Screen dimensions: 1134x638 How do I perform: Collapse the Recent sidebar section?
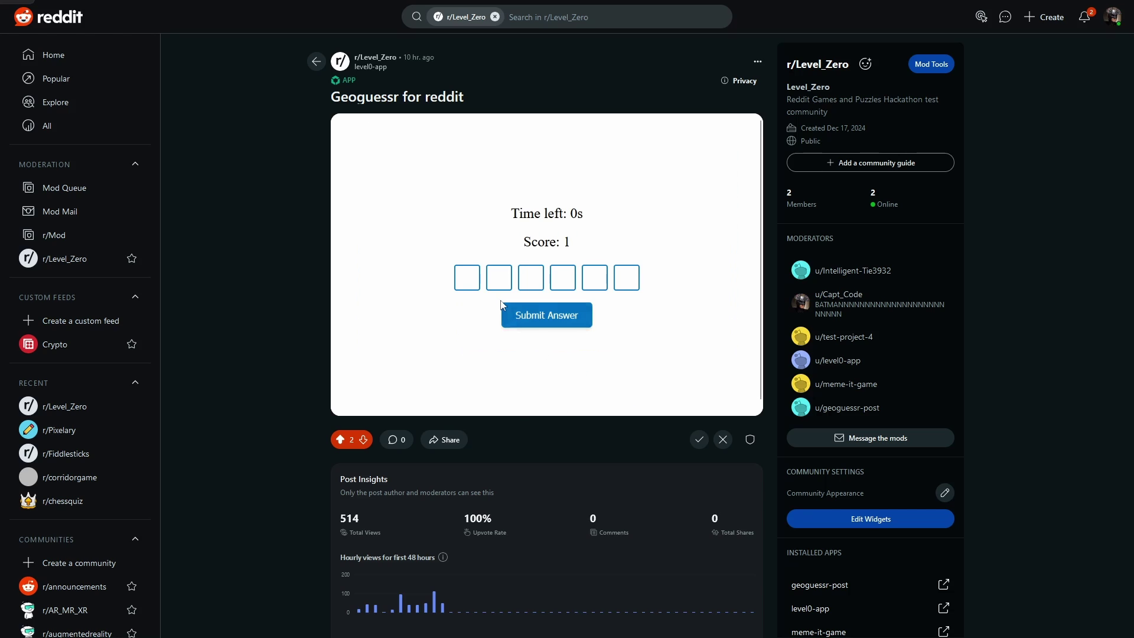tap(135, 383)
